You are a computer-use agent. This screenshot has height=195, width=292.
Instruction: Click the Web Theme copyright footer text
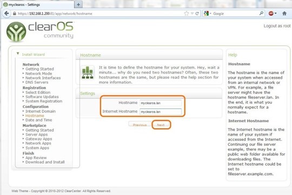pos(61,191)
